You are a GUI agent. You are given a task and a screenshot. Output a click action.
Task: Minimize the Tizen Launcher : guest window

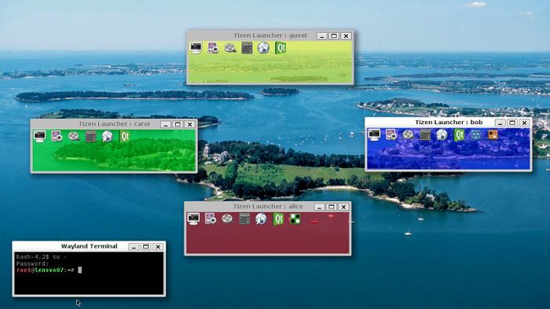pos(321,36)
